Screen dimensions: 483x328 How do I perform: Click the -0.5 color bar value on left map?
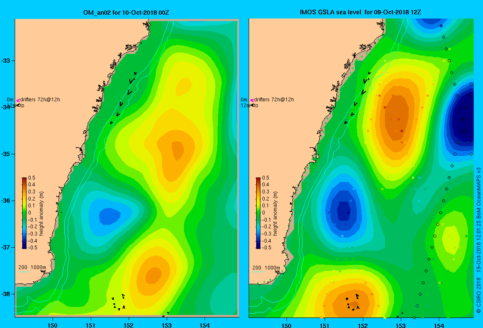32,248
